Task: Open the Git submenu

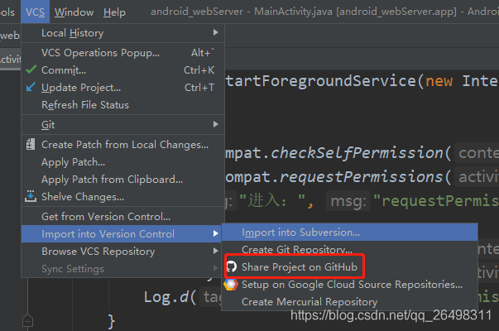Action: click(x=122, y=124)
